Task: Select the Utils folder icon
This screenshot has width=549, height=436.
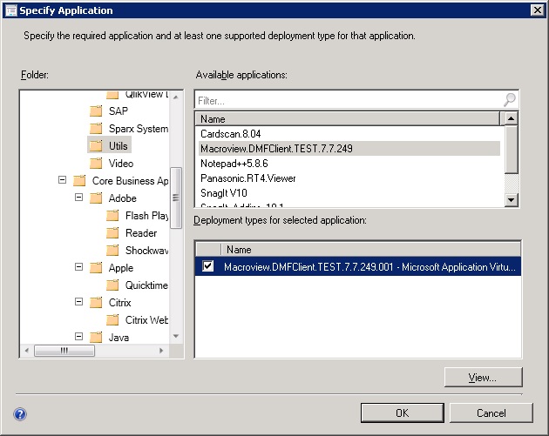Action: click(96, 145)
